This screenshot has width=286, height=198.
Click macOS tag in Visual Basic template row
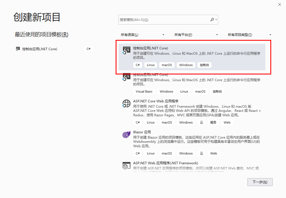200,91
